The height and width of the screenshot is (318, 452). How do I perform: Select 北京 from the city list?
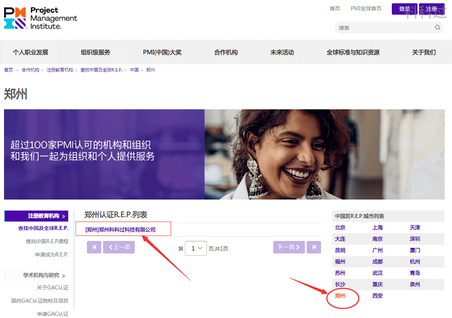340,227
